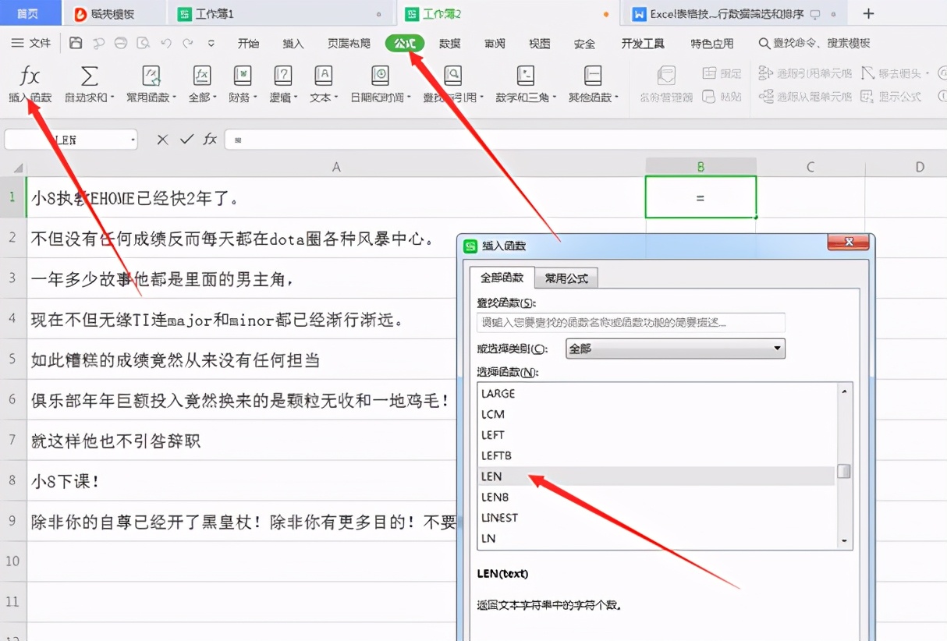Open the Date and Time (日期和时间) icon
This screenshot has height=641, width=947.
coord(380,76)
